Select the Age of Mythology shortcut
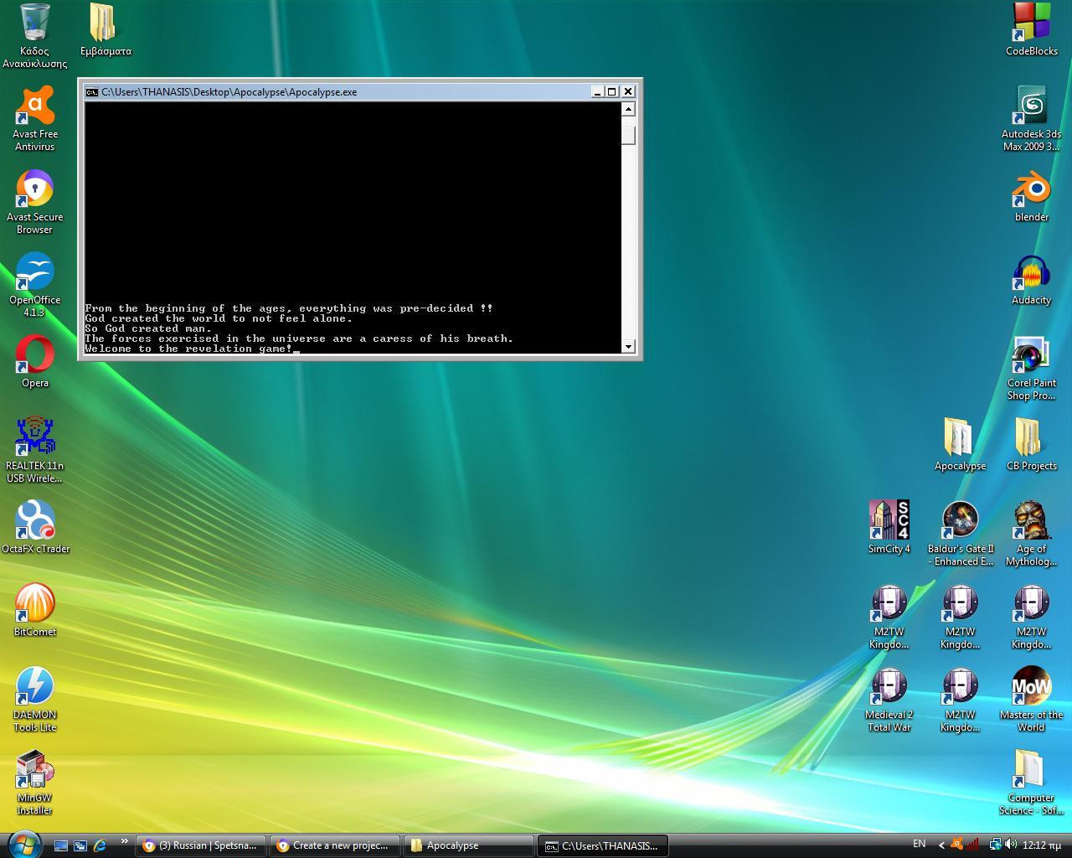The width and height of the screenshot is (1072, 858). click(1031, 533)
